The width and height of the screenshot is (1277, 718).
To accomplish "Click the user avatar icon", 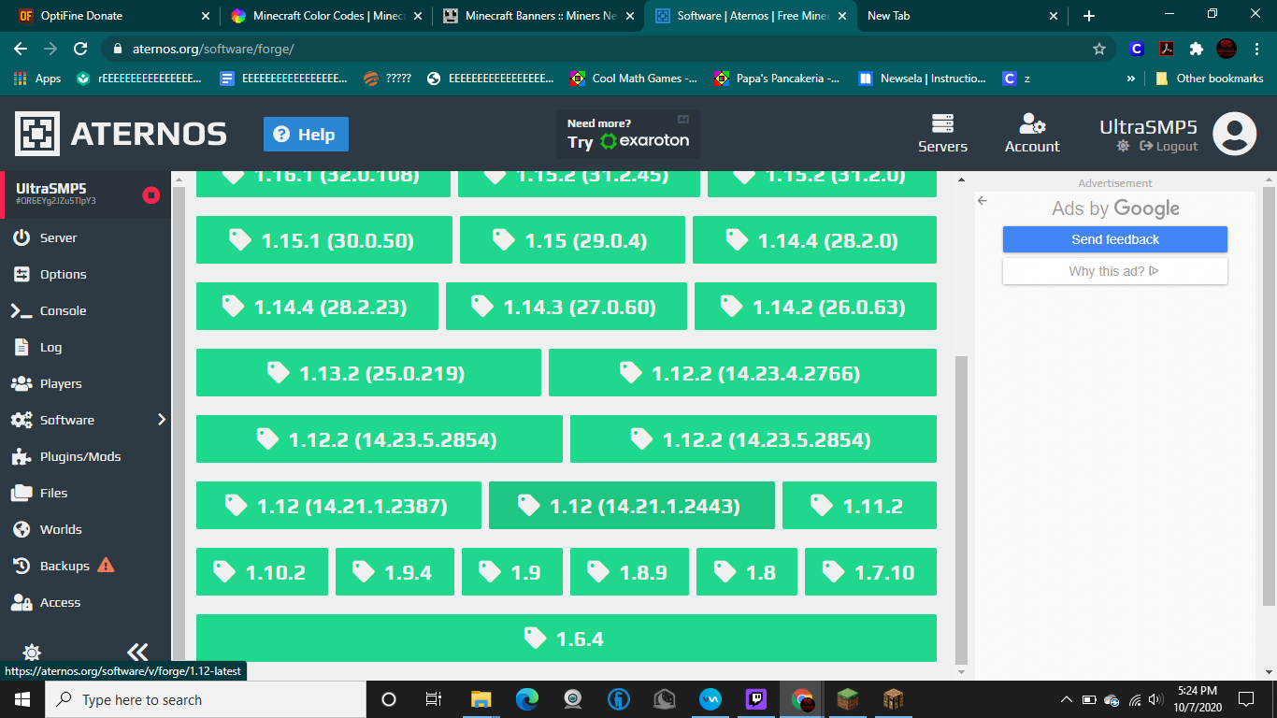I will pos(1234,133).
